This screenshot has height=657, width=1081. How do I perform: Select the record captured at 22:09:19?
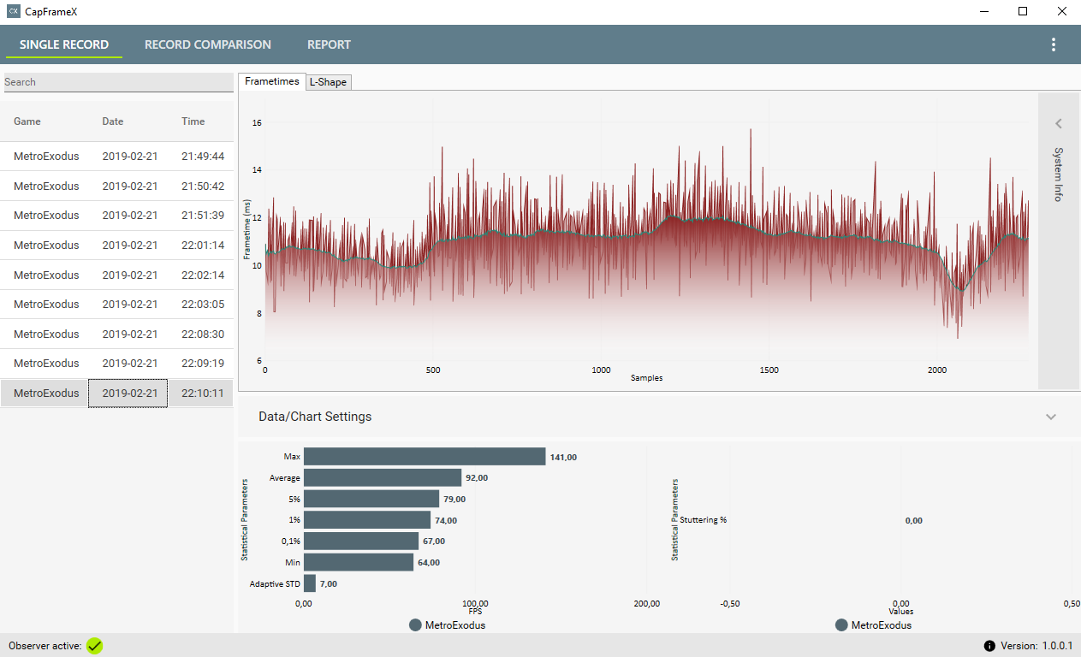coord(116,364)
